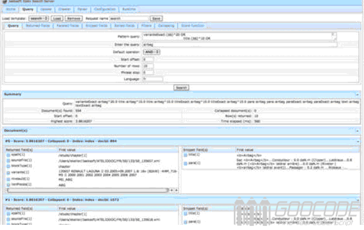This screenshot has width=364, height=230.
Task: Click the para snippet field icon in first result
Action: [x=186, y=164]
